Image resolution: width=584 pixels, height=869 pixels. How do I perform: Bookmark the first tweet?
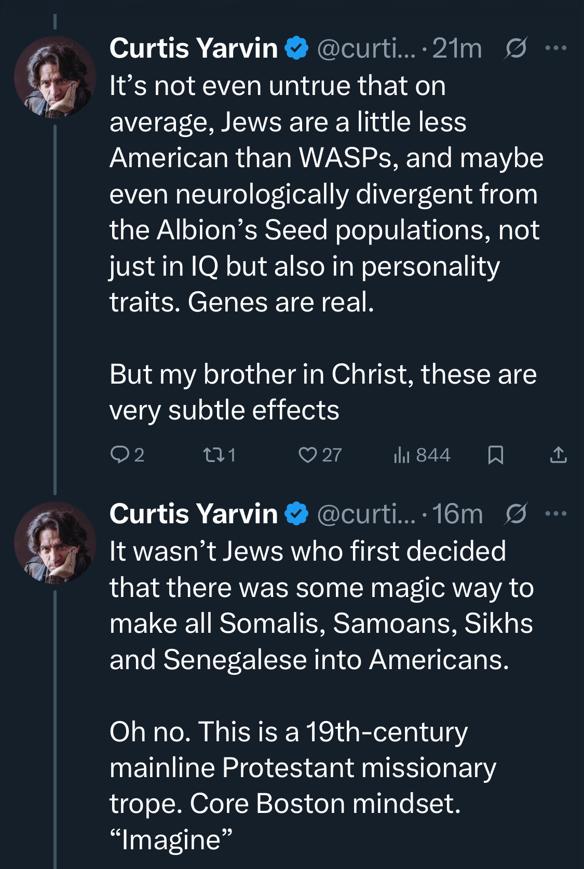496,455
